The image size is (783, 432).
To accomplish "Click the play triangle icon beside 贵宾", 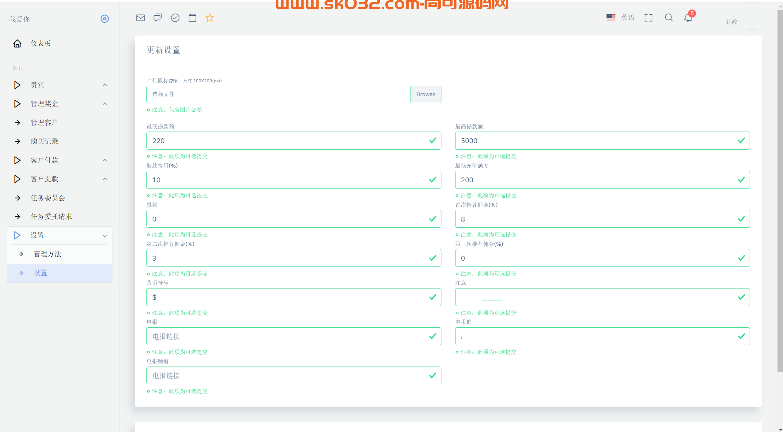I will [x=17, y=85].
